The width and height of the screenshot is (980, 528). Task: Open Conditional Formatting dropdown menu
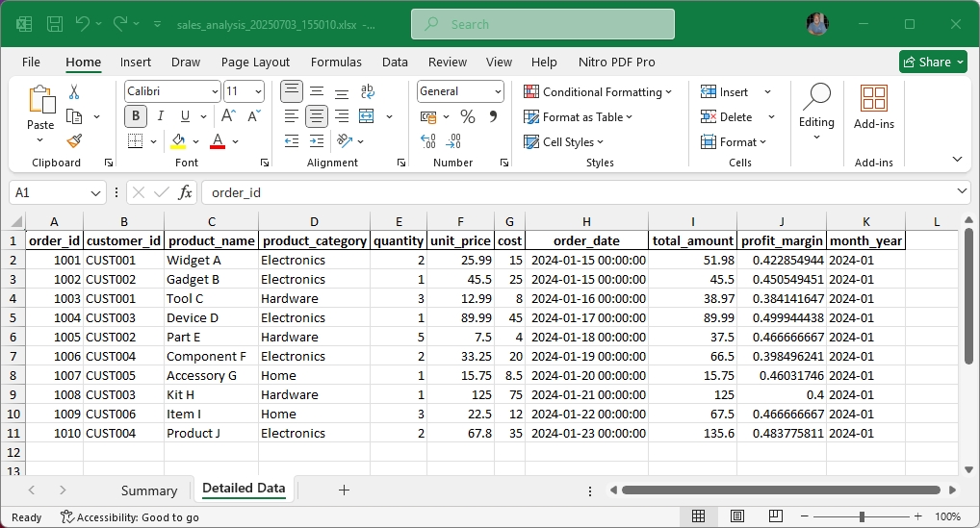pyautogui.click(x=597, y=91)
